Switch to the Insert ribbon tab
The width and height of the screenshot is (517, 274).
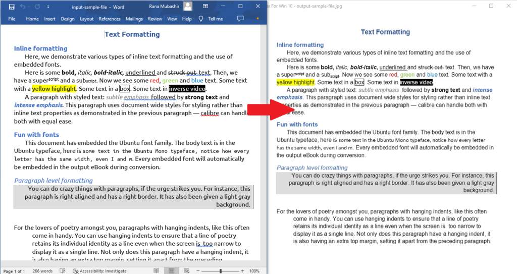coord(50,19)
